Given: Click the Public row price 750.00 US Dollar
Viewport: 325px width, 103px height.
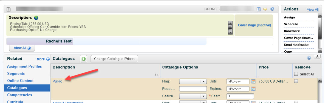Looking at the screenshot, I should pos(273,81).
